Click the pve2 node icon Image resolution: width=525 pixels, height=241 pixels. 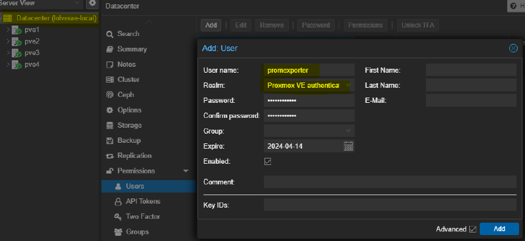coord(17,42)
